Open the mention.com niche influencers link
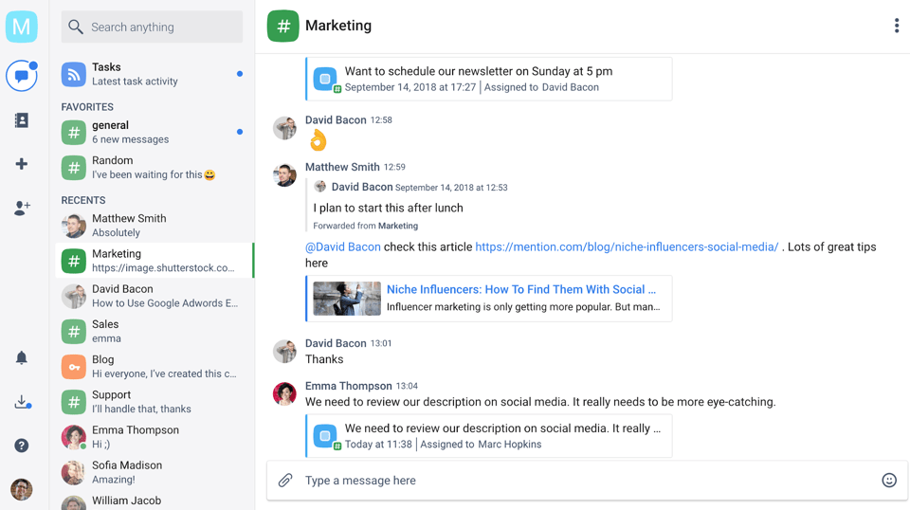The width and height of the screenshot is (910, 510). click(626, 246)
